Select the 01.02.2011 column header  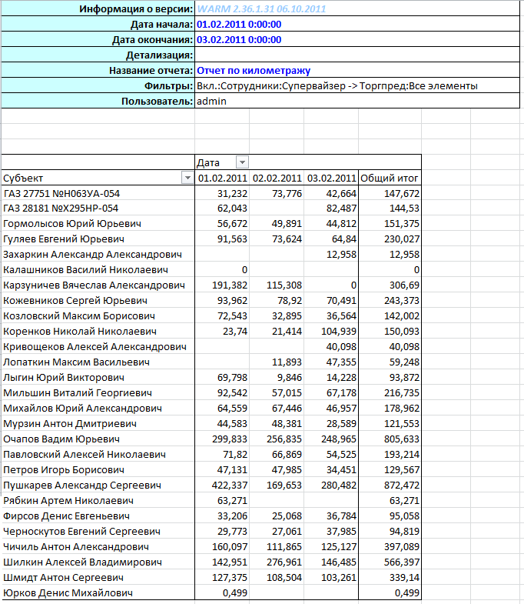pyautogui.click(x=222, y=178)
